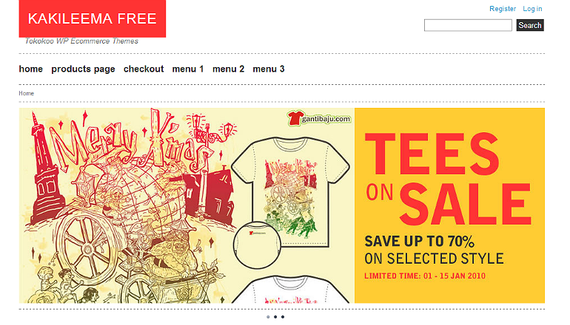Click the Log in link

coord(532,9)
